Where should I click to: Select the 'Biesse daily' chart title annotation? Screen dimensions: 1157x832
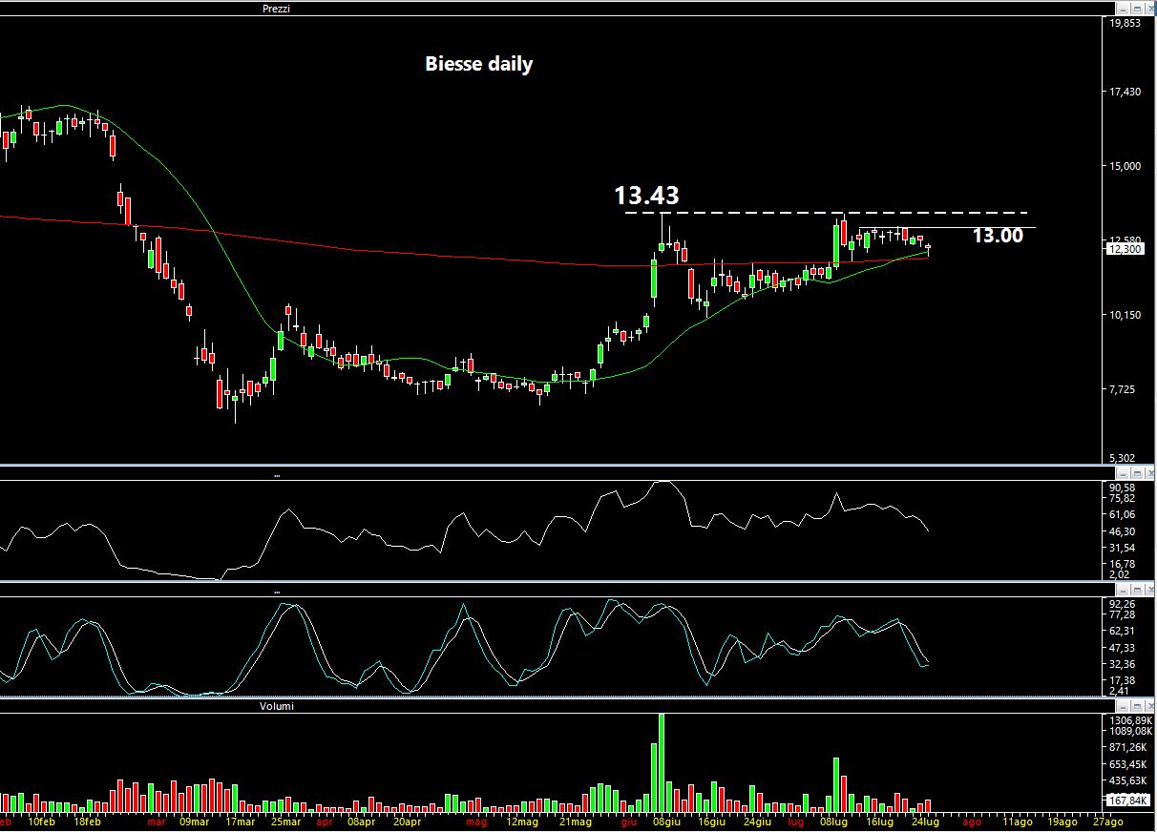point(478,64)
